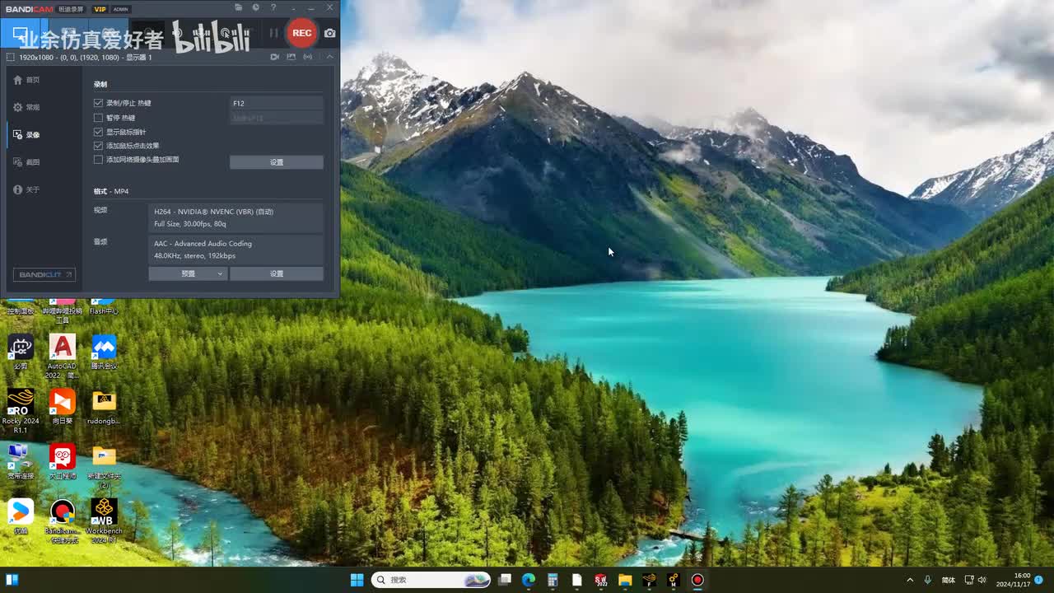
Task: Click the taskbar search box
Action: pyautogui.click(x=431, y=580)
